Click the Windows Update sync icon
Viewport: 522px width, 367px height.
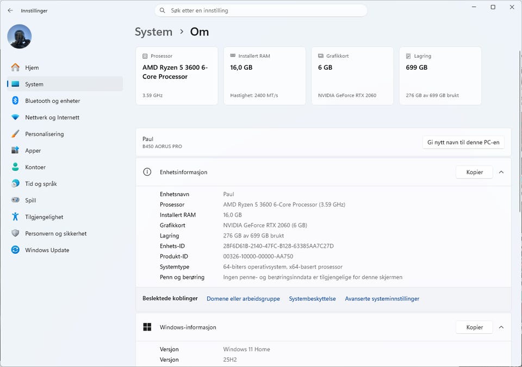[15, 250]
